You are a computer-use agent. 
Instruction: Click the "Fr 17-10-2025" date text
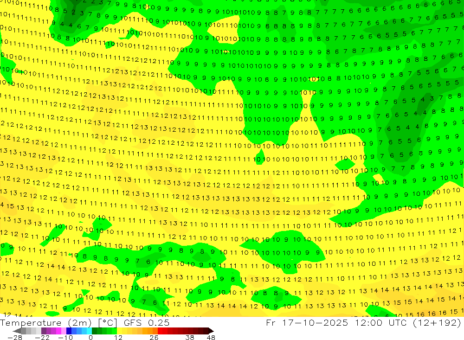[x=307, y=322]
